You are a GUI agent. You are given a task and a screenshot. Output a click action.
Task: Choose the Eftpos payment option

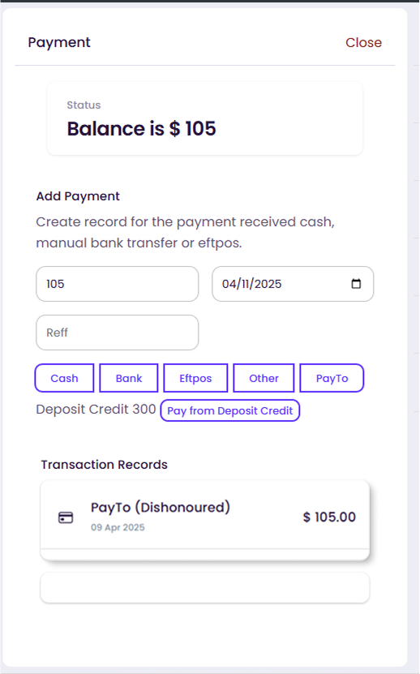tap(195, 378)
